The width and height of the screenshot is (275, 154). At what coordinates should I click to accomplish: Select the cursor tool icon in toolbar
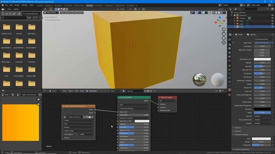[51, 9]
